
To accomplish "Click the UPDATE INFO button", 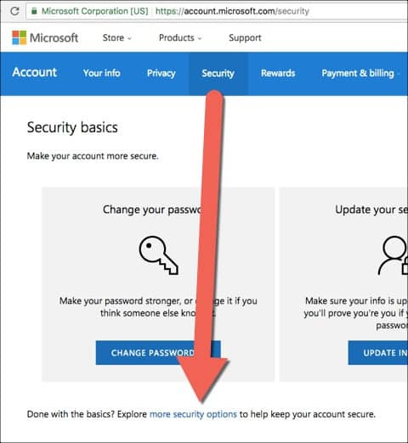I will tap(378, 353).
